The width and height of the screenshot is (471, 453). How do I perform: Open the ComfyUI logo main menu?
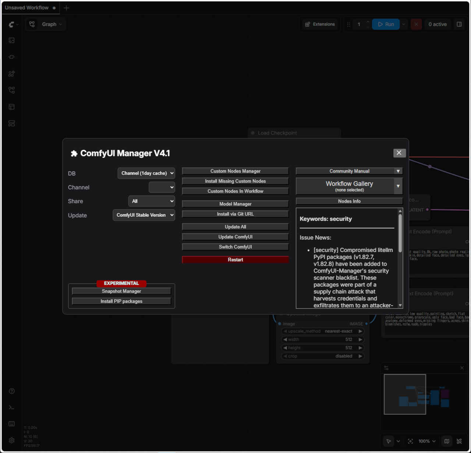pyautogui.click(x=13, y=24)
